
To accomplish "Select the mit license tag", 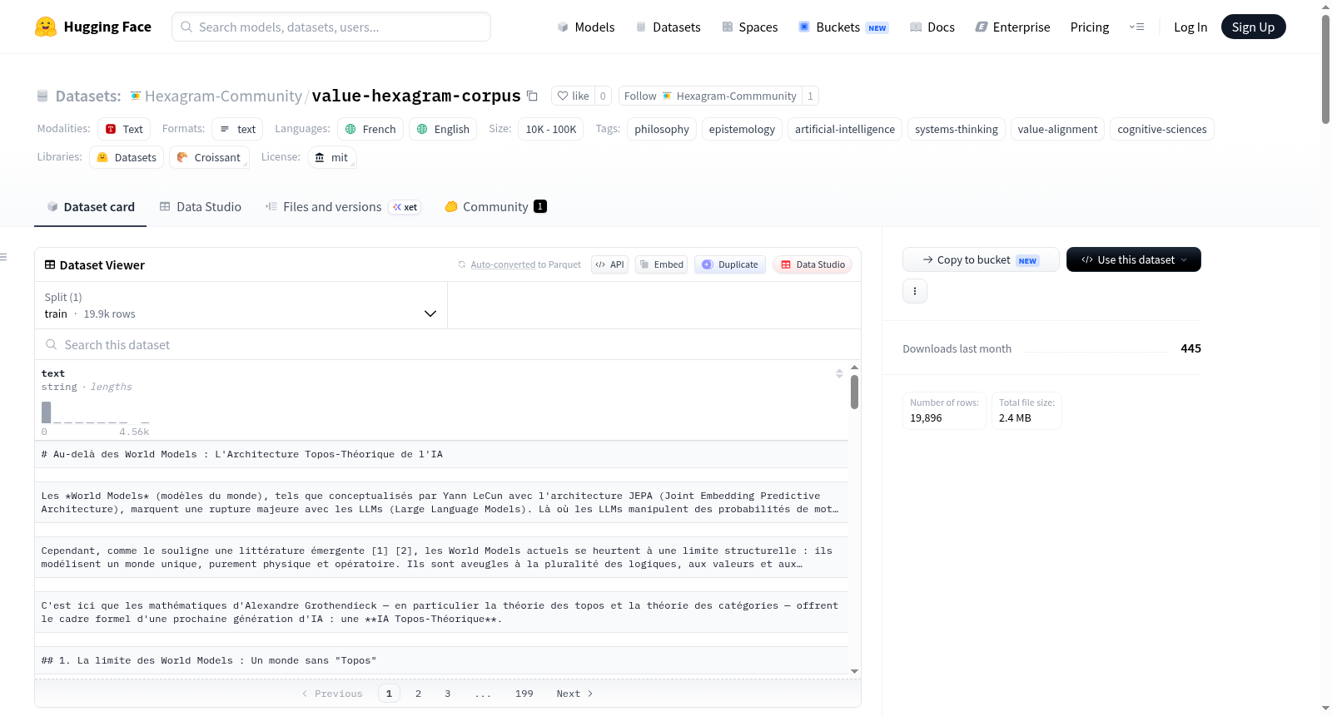I will click(x=331, y=157).
